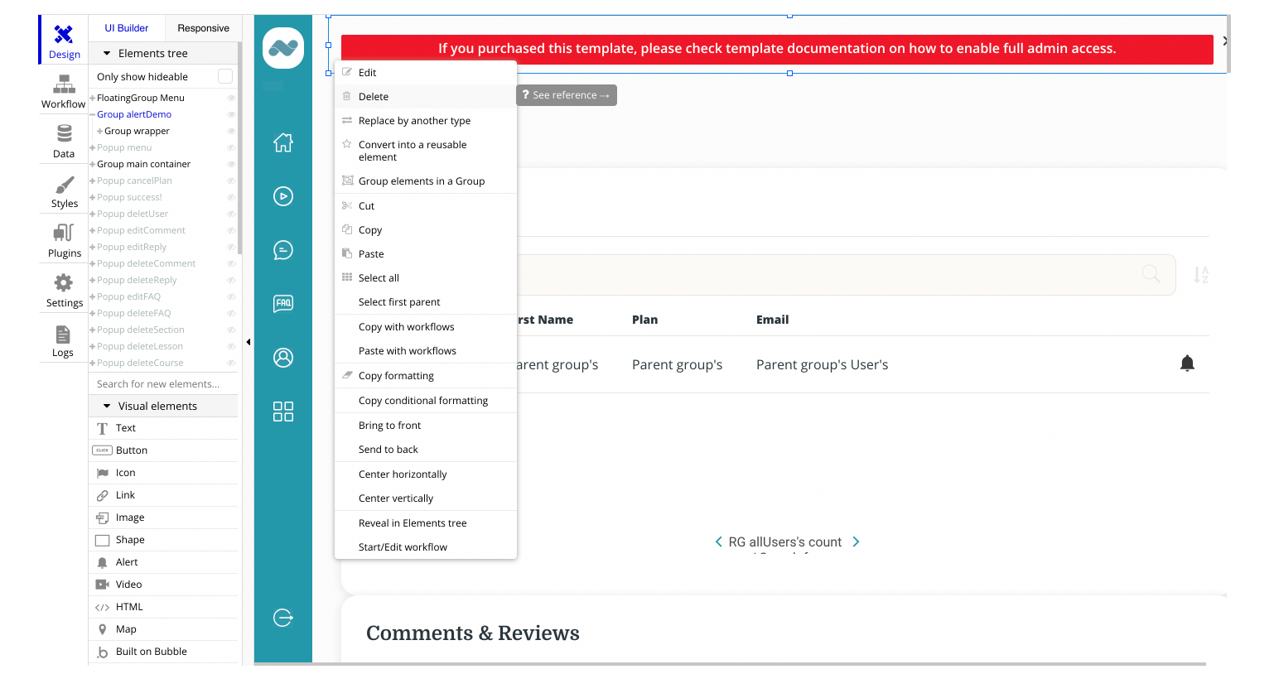The width and height of the screenshot is (1274, 674).
Task: Collapse the left panel with arrow
Action: pyautogui.click(x=249, y=341)
